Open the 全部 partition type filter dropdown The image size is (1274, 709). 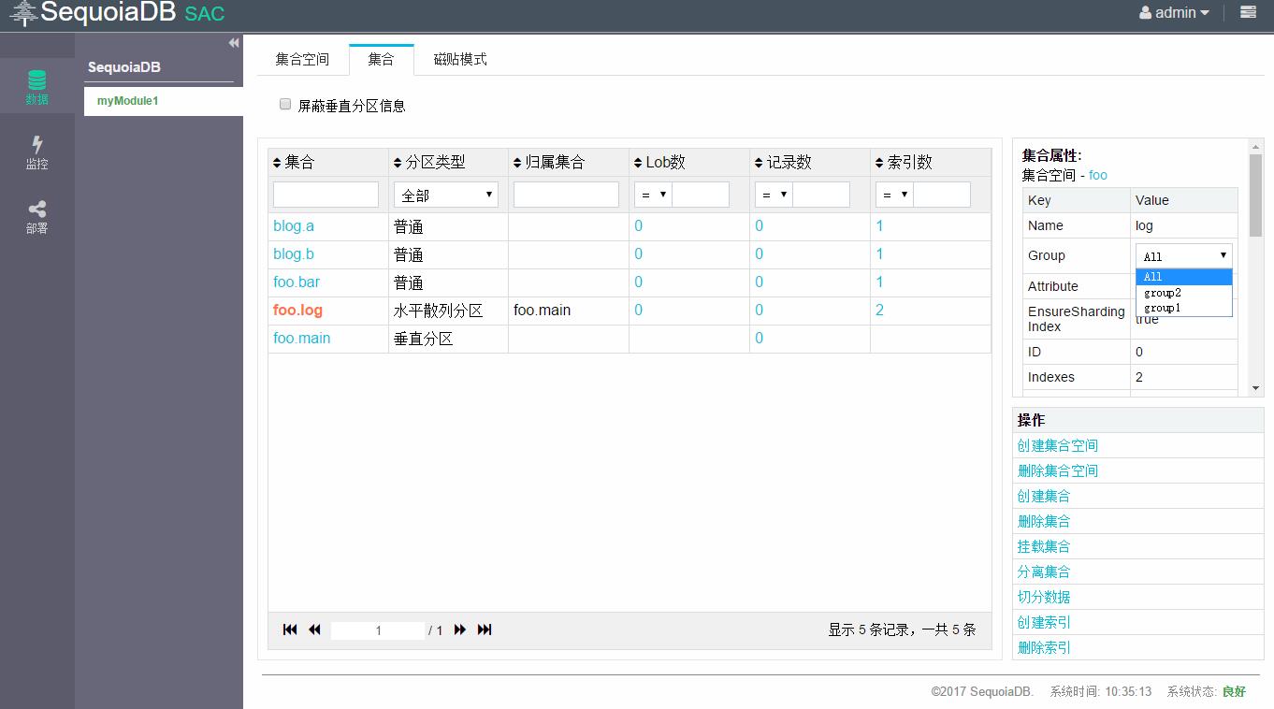[445, 194]
